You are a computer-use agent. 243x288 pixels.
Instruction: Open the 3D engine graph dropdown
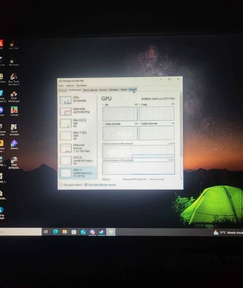pyautogui.click(x=104, y=105)
